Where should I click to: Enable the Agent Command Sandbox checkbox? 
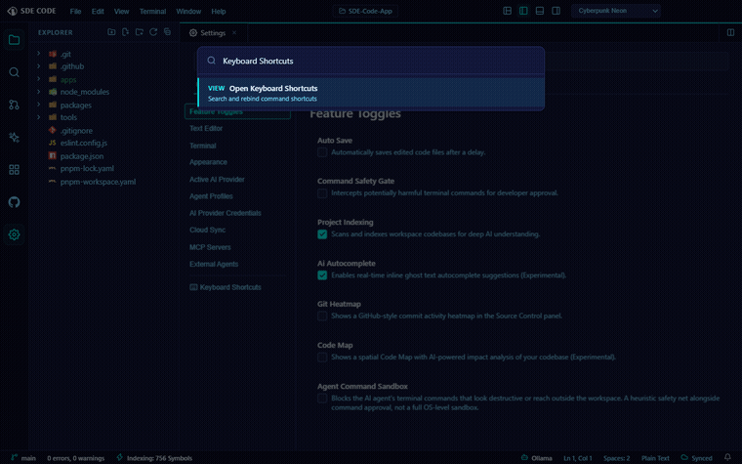point(322,399)
